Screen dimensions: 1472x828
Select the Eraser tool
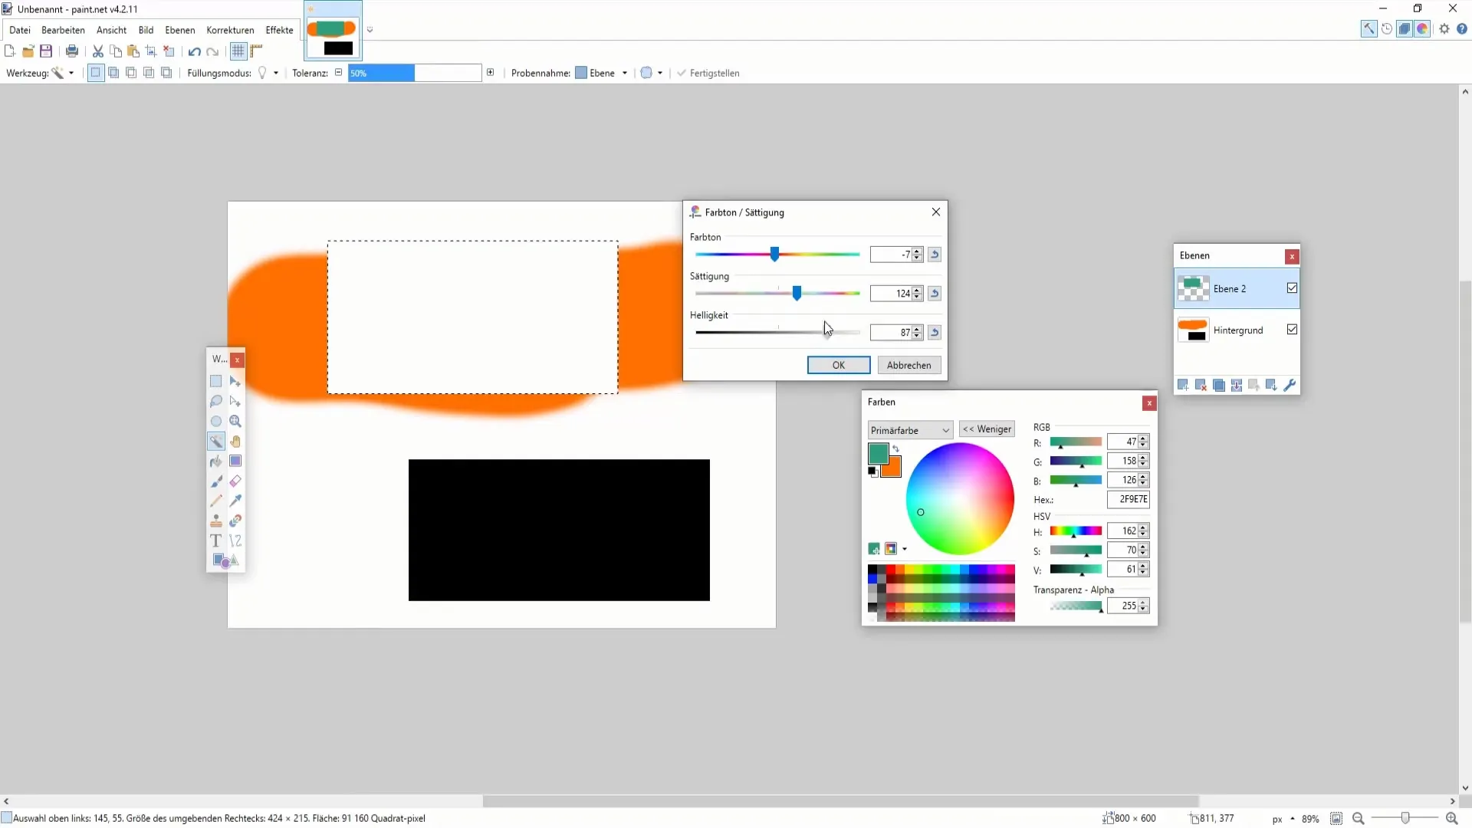[x=235, y=481]
